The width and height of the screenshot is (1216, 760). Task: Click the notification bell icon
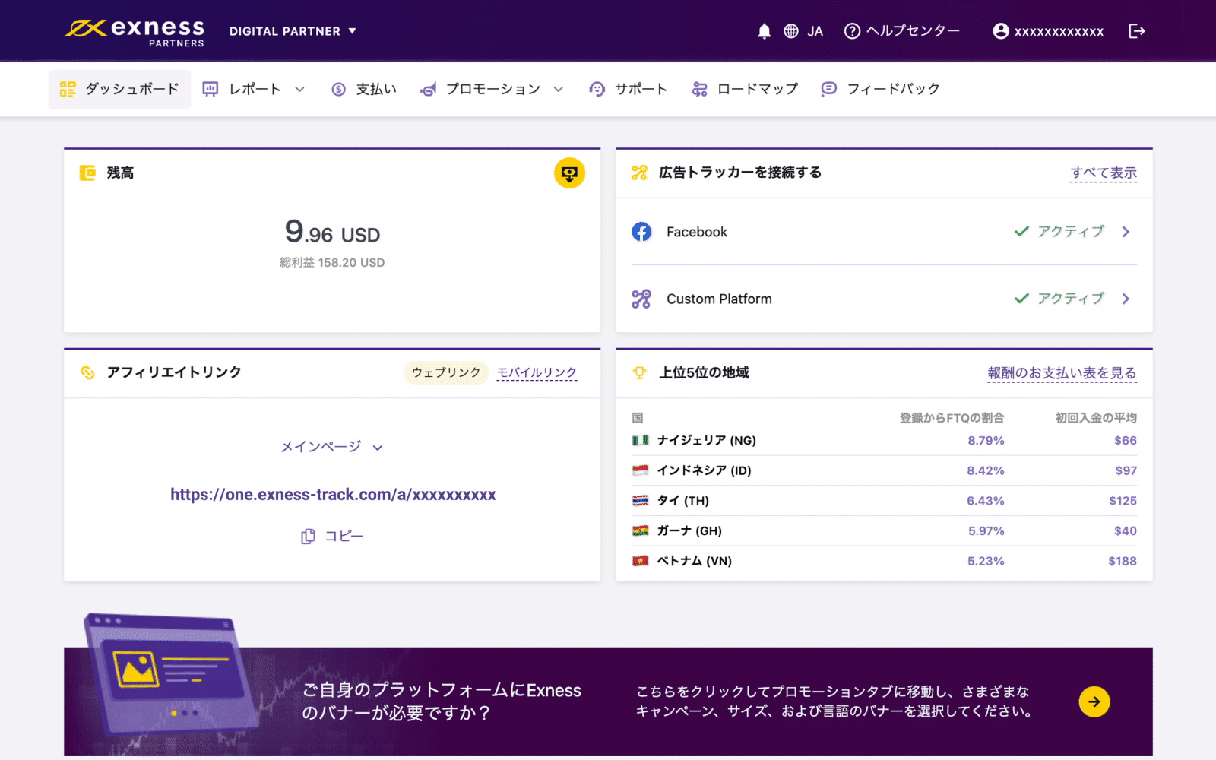764,31
